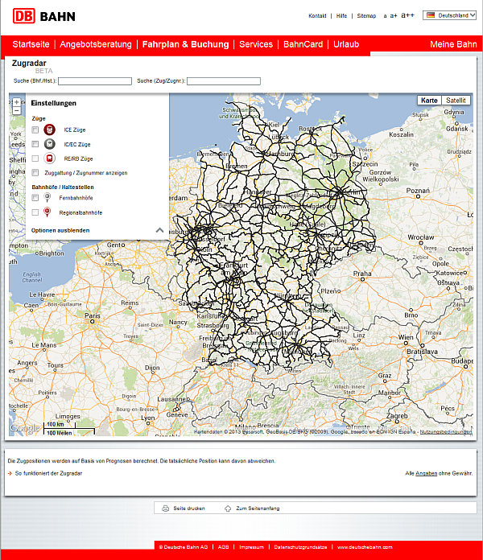Viewport: 483px width, 560px height.
Task: Open Services menu
Action: click(256, 44)
